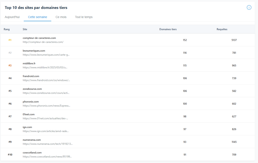258x163 pixels.
Task: Click the #8 rank label
Action: [10, 129]
